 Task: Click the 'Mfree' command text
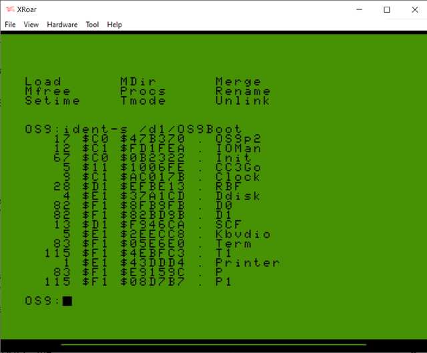click(47, 91)
